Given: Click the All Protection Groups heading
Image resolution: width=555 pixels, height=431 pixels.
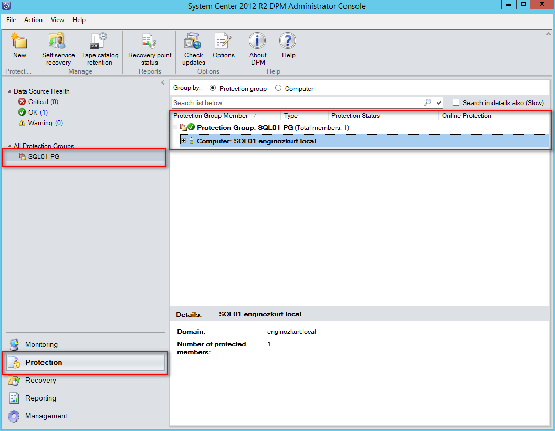Looking at the screenshot, I should [x=44, y=146].
